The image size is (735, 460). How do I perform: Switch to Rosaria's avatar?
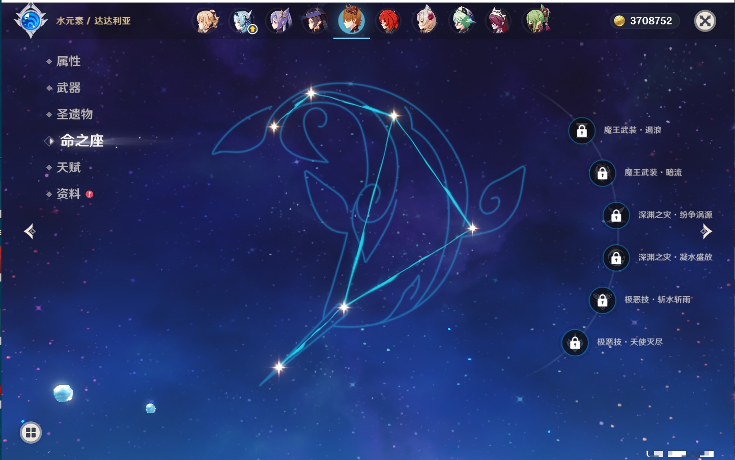click(x=498, y=21)
